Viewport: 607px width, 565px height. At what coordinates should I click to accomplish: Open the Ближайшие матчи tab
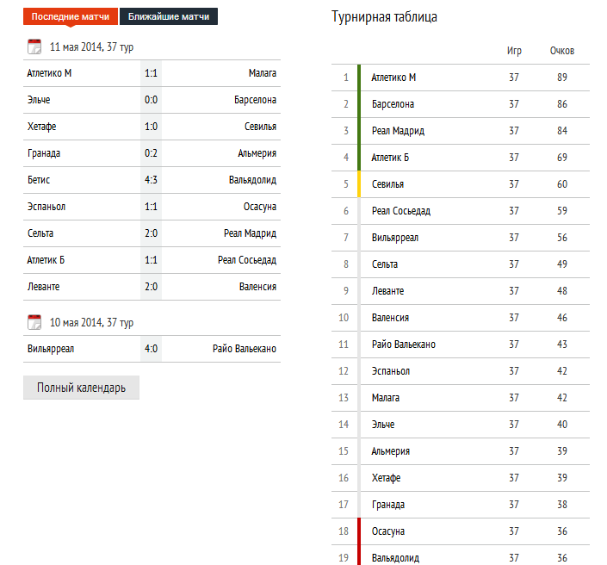[x=168, y=17]
